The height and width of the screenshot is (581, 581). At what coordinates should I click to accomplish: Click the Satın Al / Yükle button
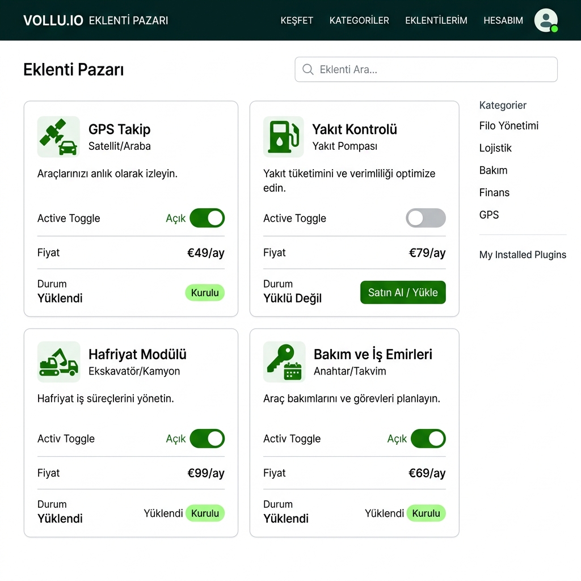(x=403, y=292)
